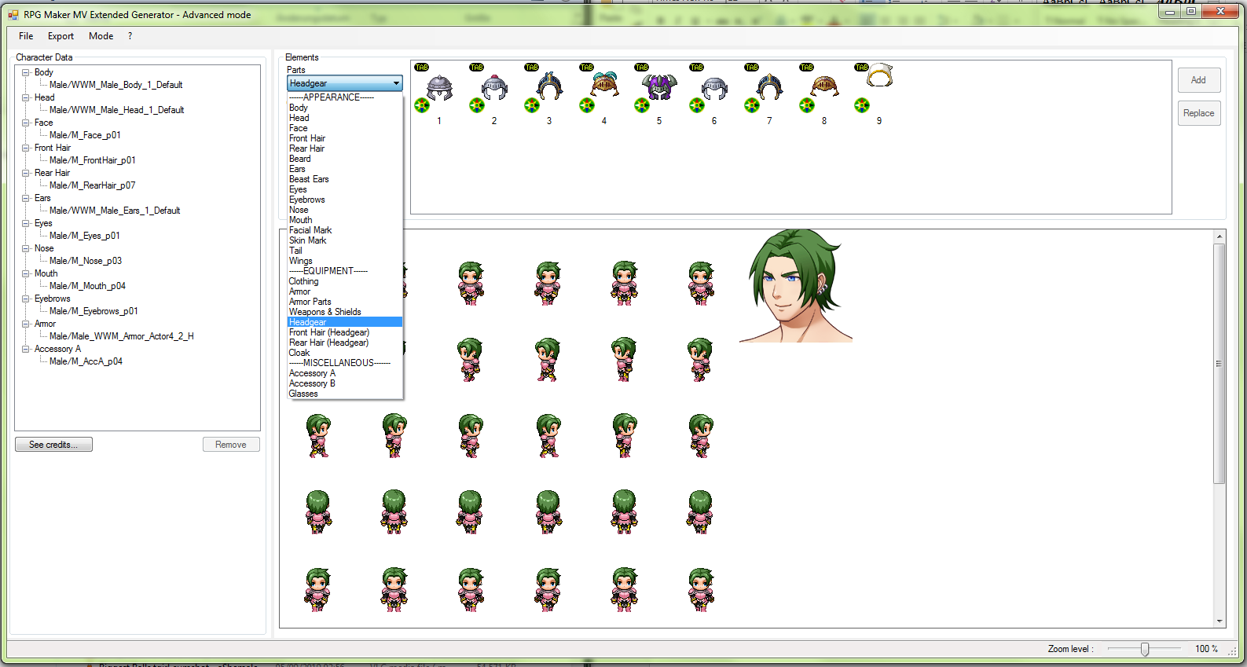Open the Export menu

(x=61, y=36)
